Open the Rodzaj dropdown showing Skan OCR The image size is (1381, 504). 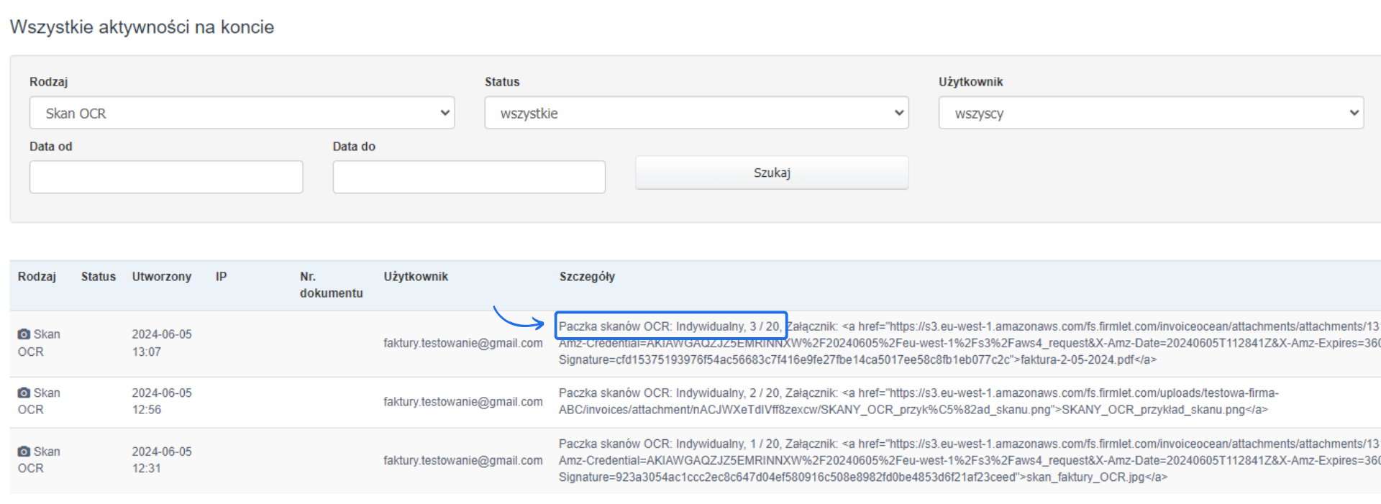point(242,113)
